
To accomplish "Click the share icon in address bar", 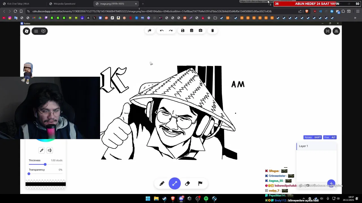I will point(300,11).
